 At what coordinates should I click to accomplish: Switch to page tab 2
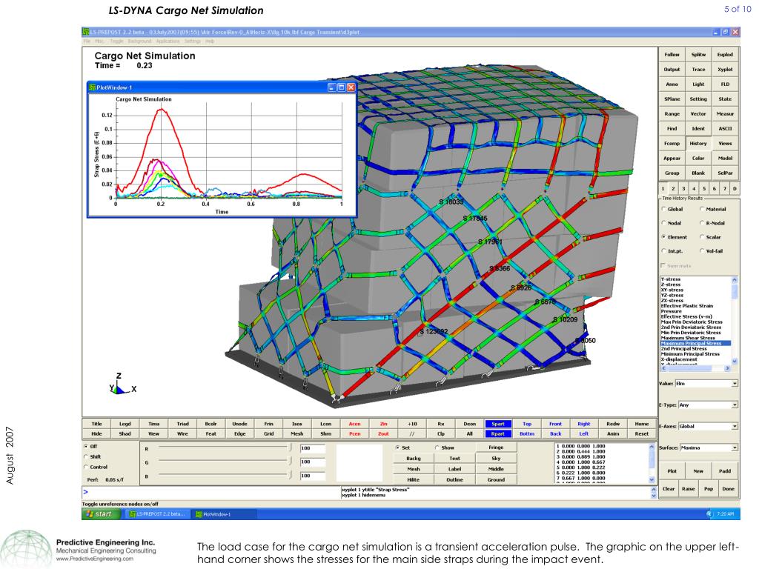click(x=673, y=189)
